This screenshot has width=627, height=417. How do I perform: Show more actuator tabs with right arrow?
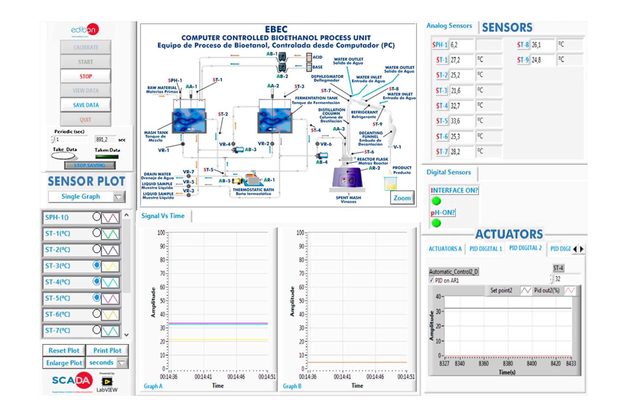pos(582,249)
